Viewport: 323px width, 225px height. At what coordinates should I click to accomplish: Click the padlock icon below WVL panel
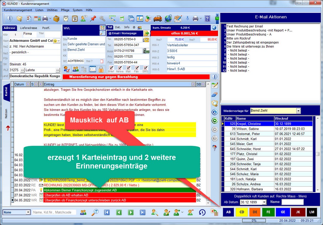pyautogui.click(x=101, y=69)
